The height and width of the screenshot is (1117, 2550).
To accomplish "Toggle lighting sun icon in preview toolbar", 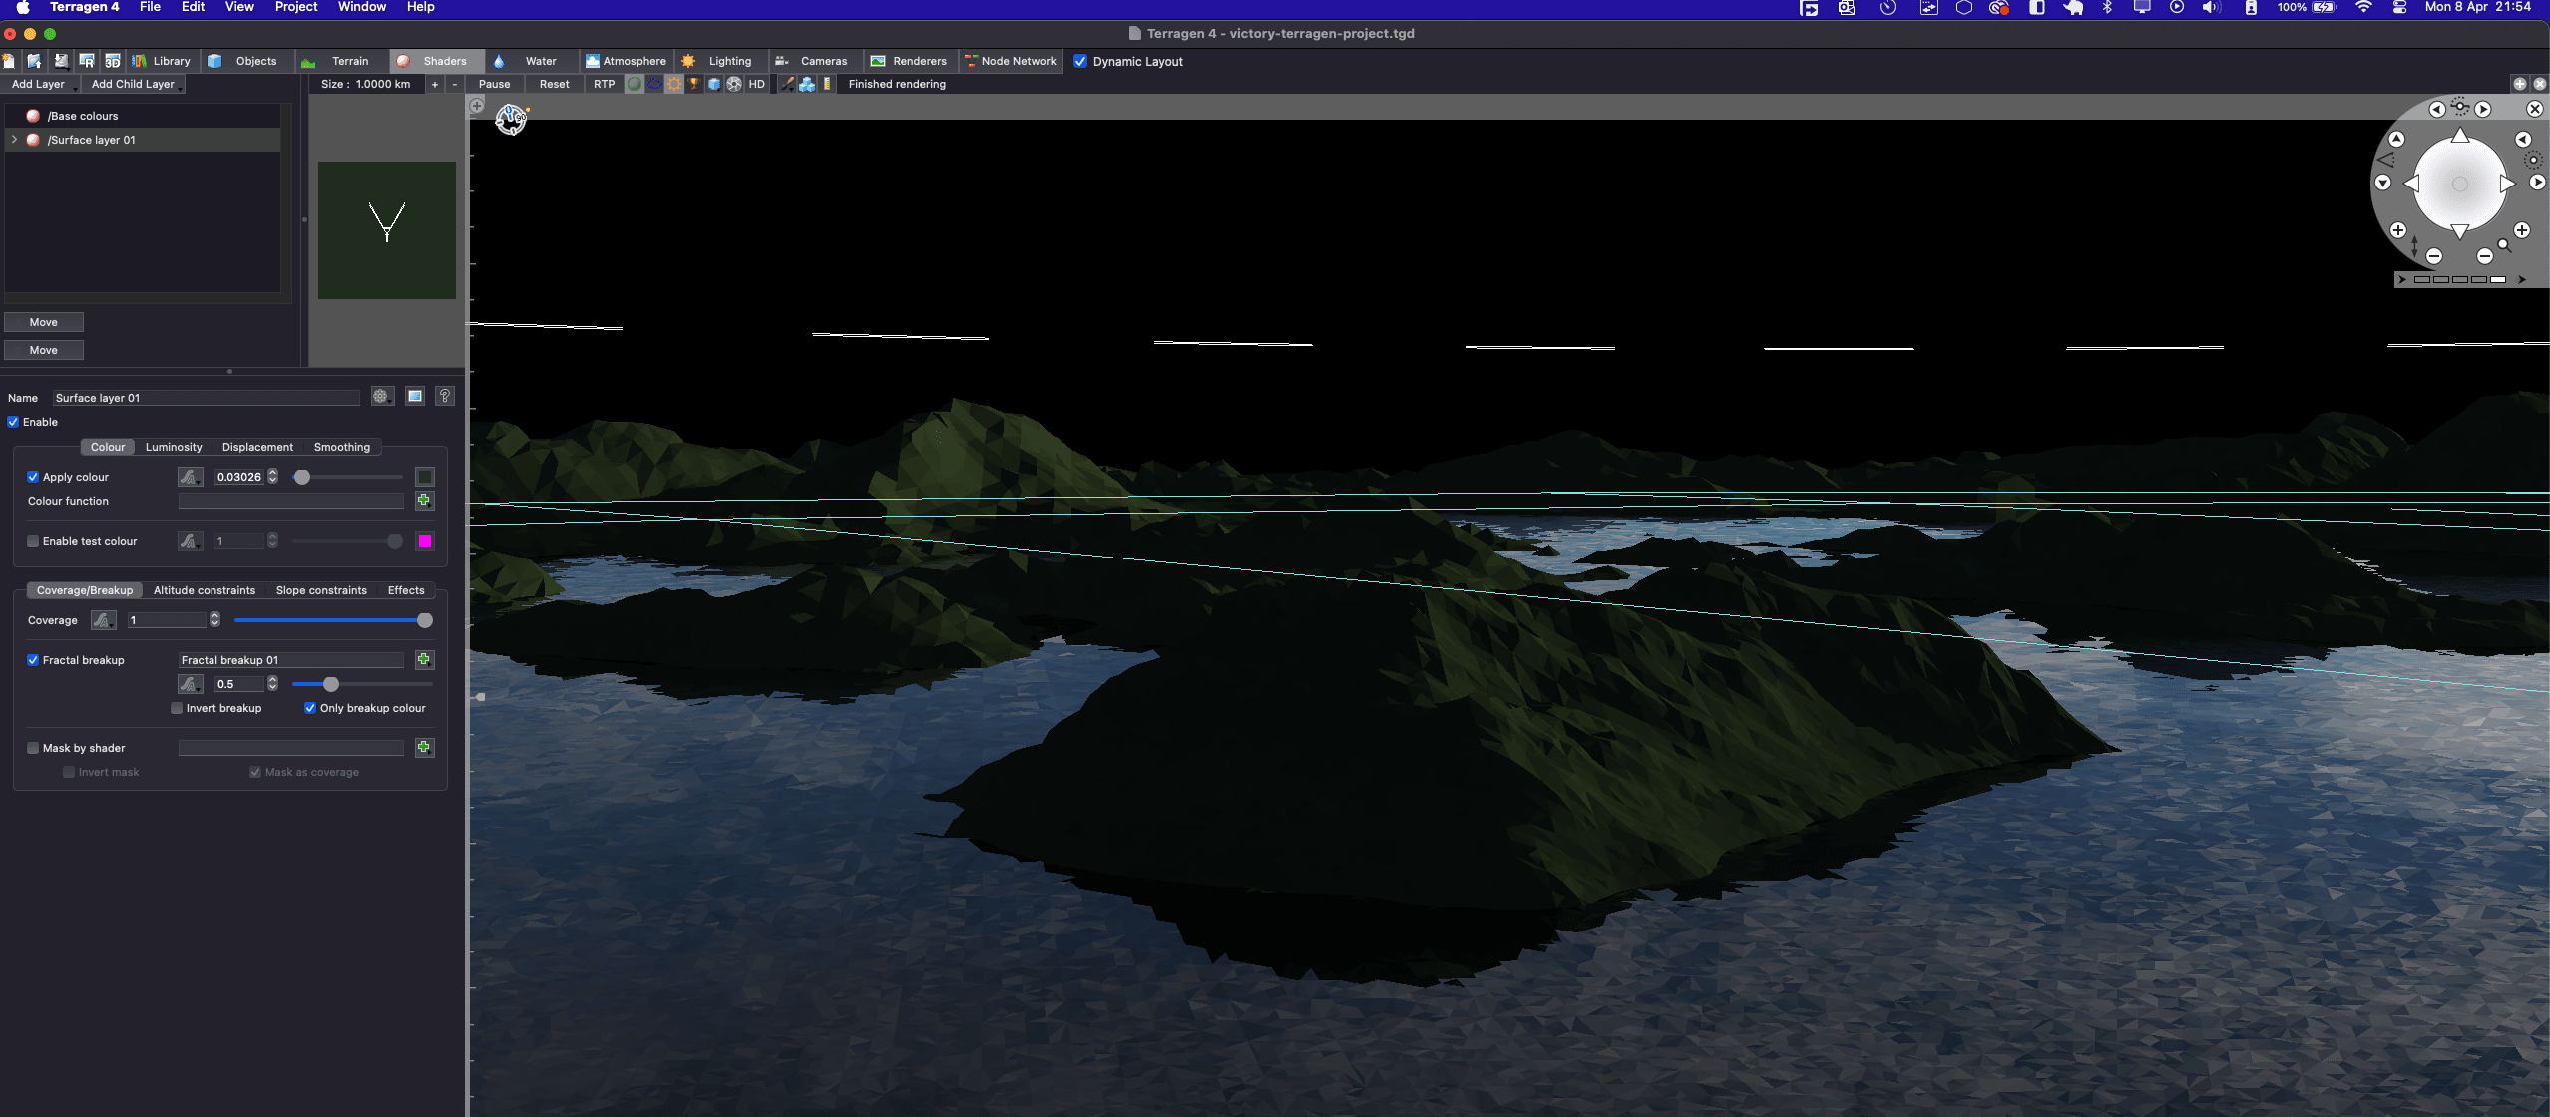I will pos(674,84).
